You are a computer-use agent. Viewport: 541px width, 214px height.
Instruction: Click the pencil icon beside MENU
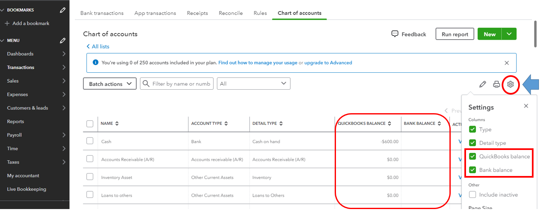63,40
